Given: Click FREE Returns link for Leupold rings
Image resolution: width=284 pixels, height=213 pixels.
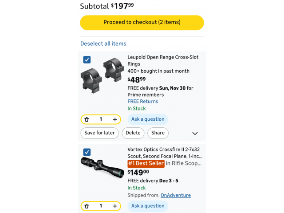Looking at the screenshot, I should pyautogui.click(x=143, y=101).
